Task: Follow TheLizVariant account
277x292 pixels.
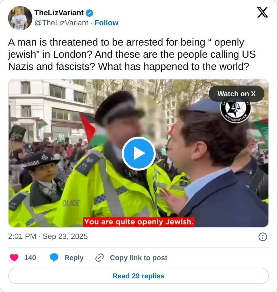Action: point(106,23)
